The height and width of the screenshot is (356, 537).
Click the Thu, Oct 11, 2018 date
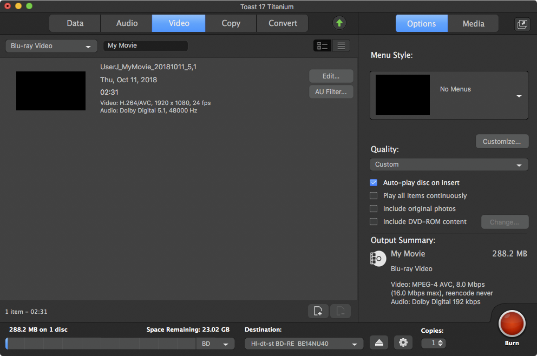click(x=128, y=80)
